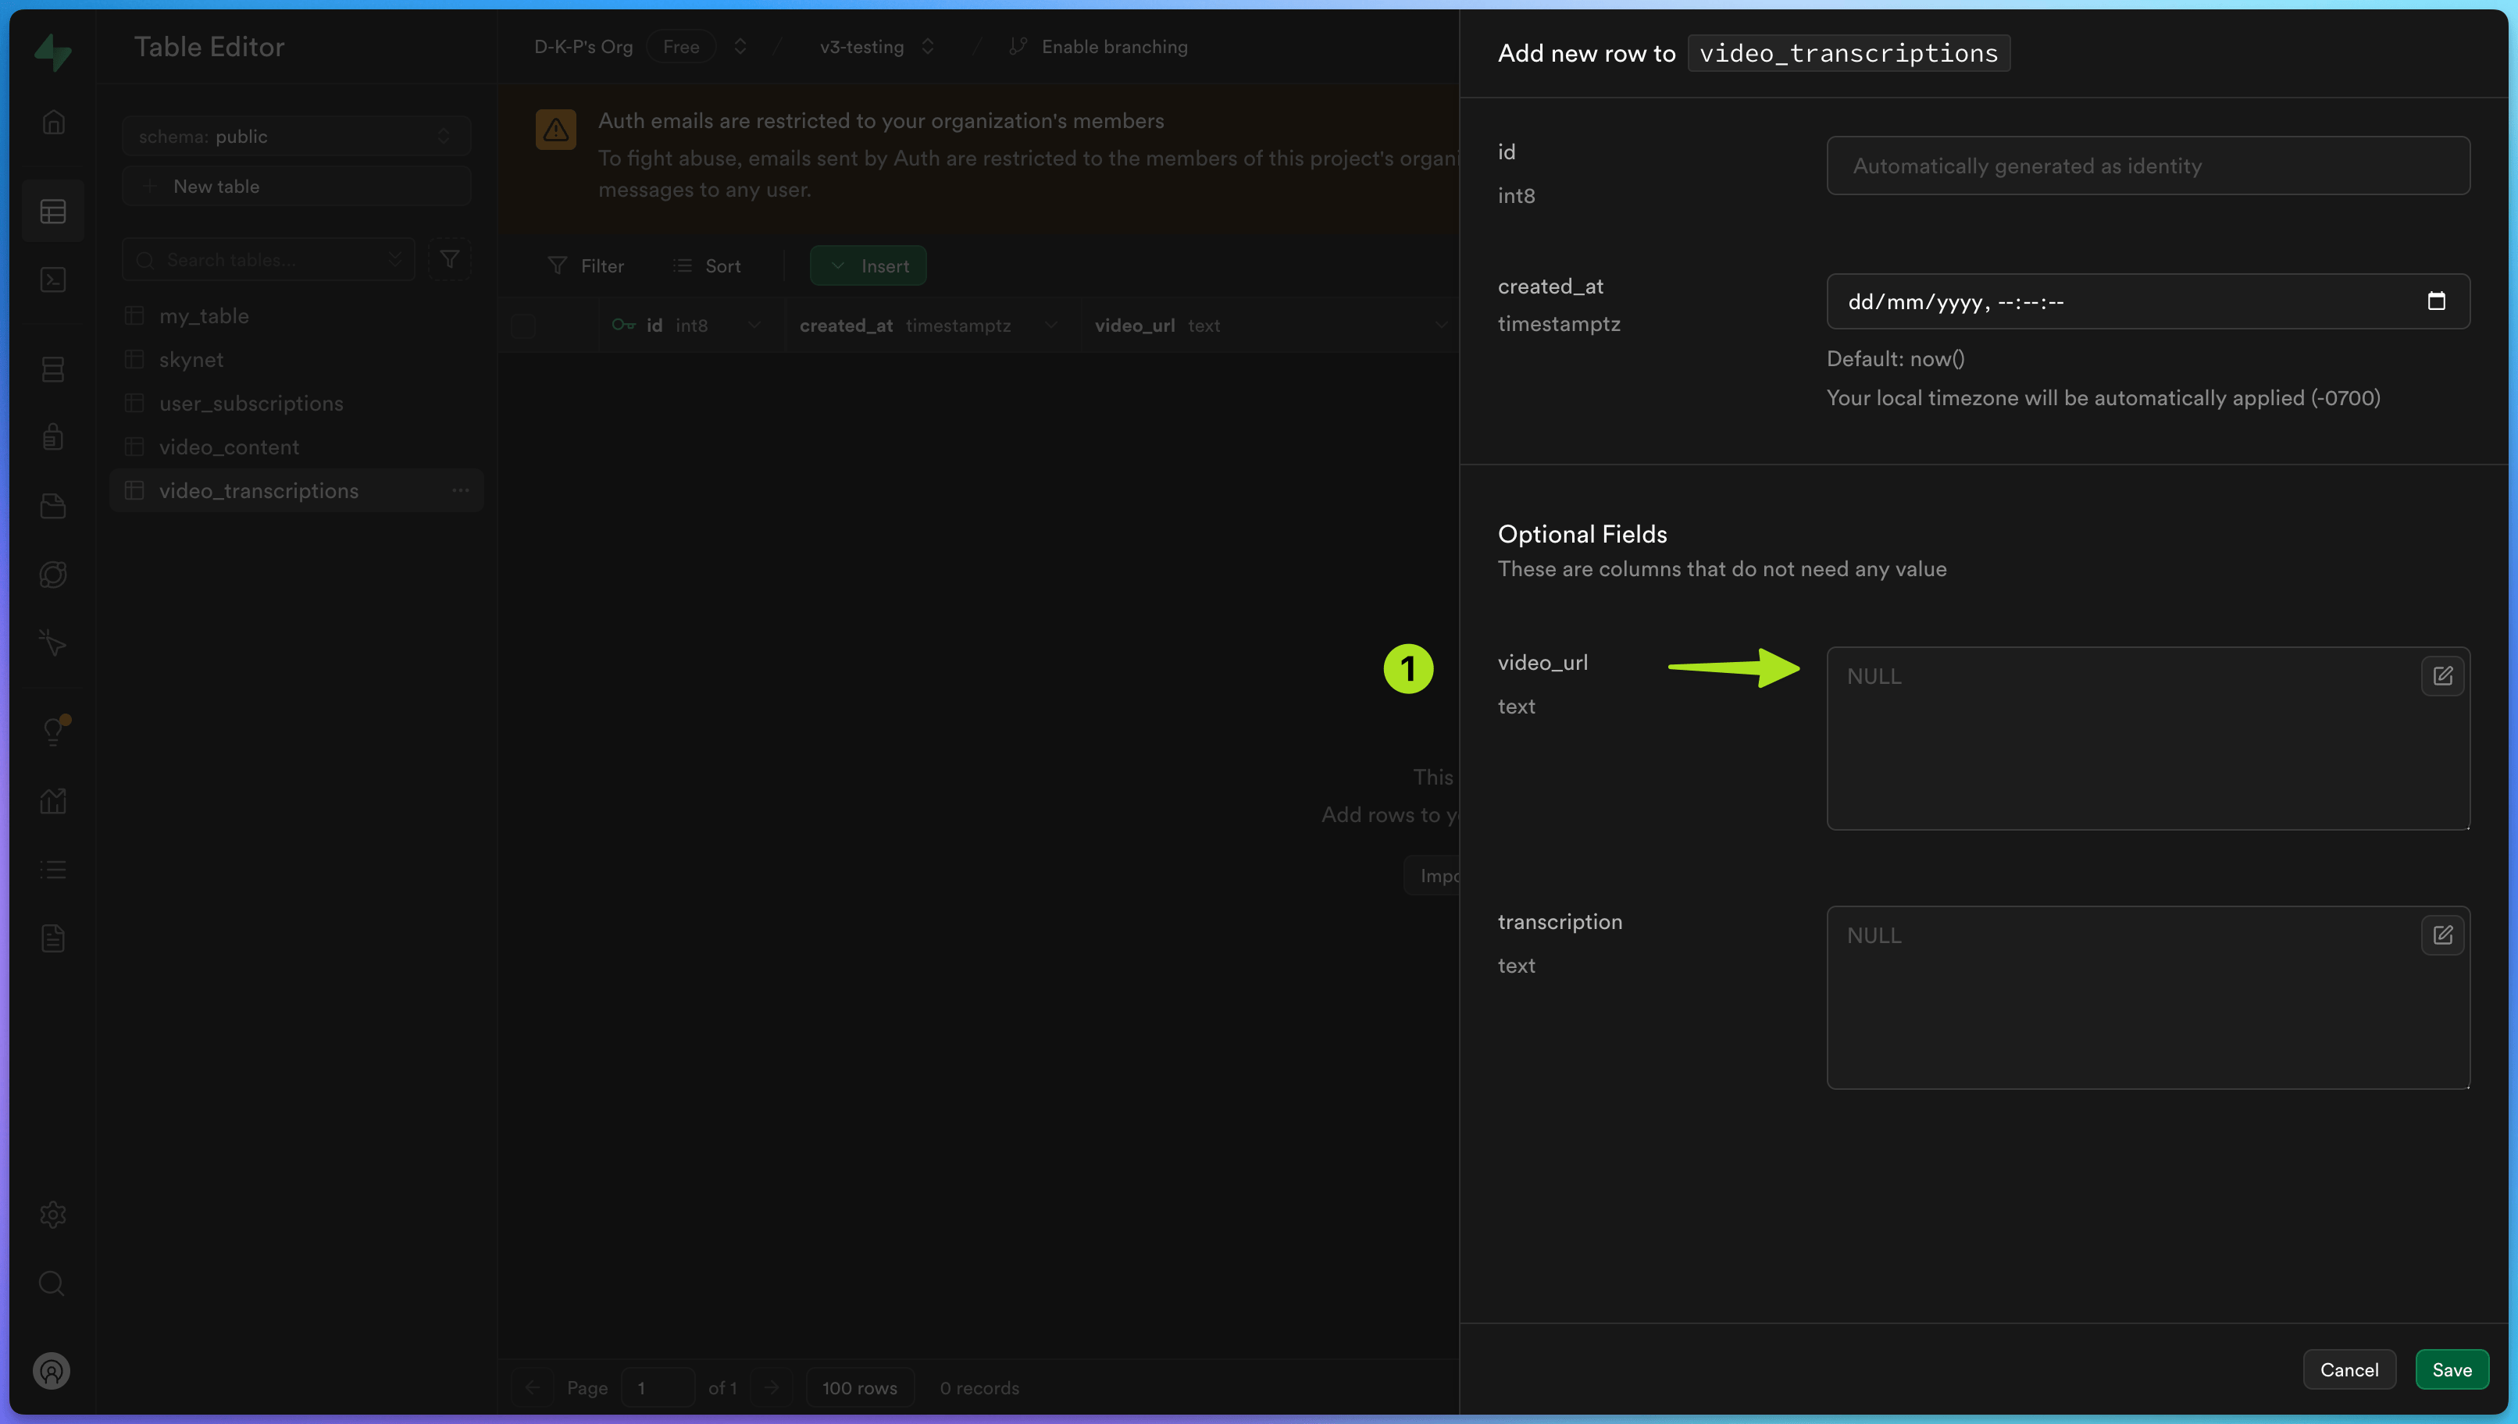Click the Table Editor sidebar icon

(53, 212)
